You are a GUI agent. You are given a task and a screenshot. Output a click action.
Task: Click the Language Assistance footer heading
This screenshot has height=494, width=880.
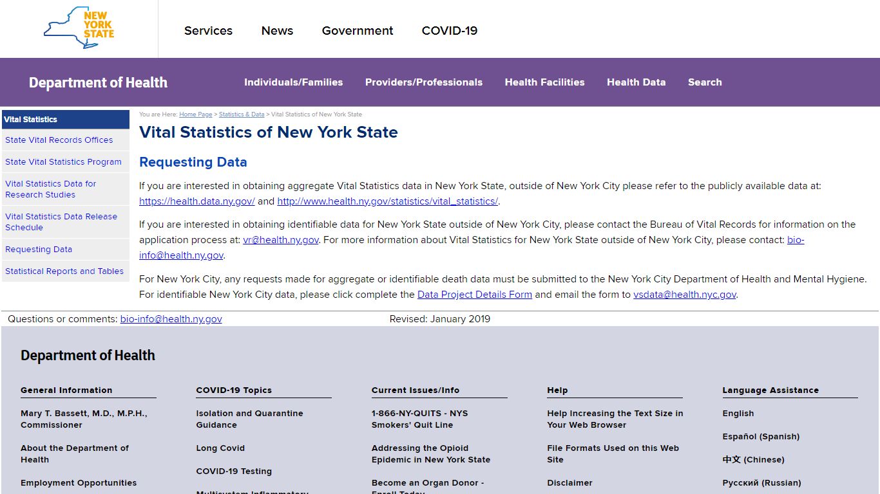[x=770, y=390]
